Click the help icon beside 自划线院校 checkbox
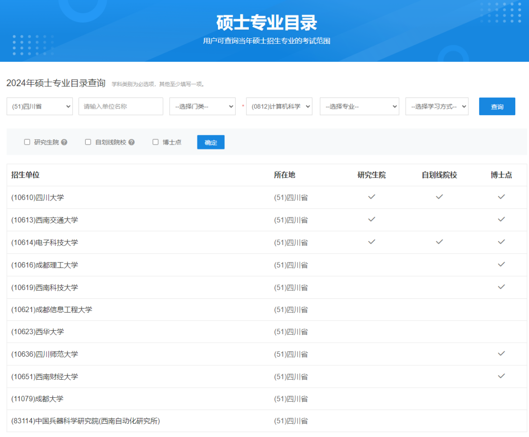The height and width of the screenshot is (437, 529). tap(132, 142)
